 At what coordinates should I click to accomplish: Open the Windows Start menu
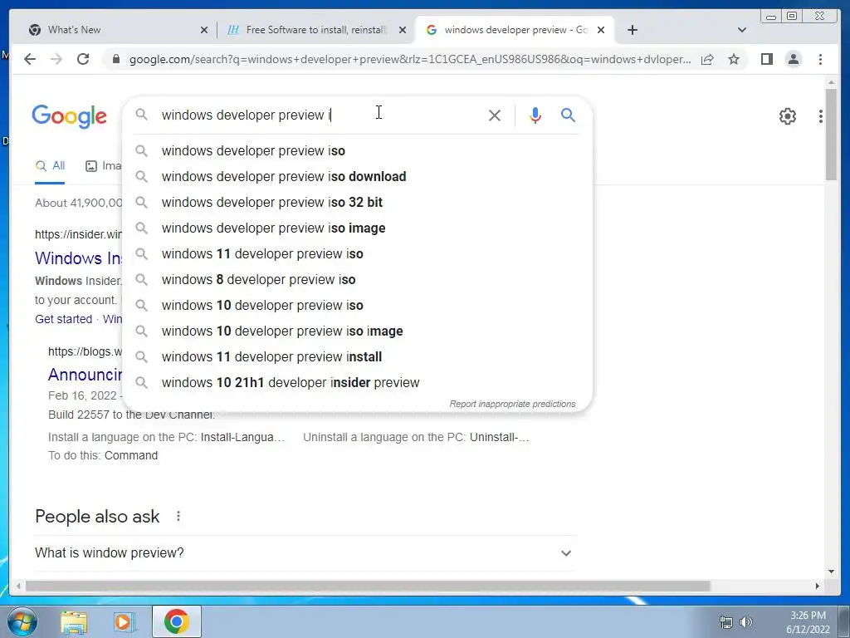tap(22, 621)
